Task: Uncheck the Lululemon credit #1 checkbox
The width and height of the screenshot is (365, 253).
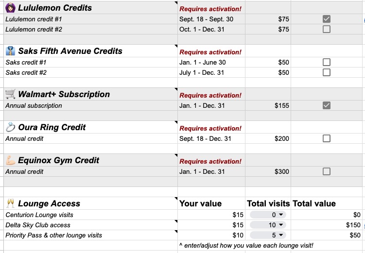Action: click(x=327, y=19)
